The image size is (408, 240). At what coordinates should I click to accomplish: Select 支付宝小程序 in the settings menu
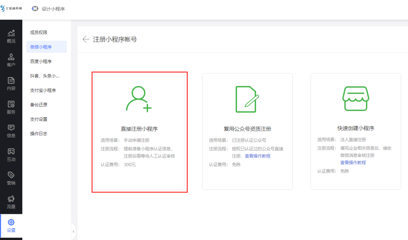coord(43,90)
